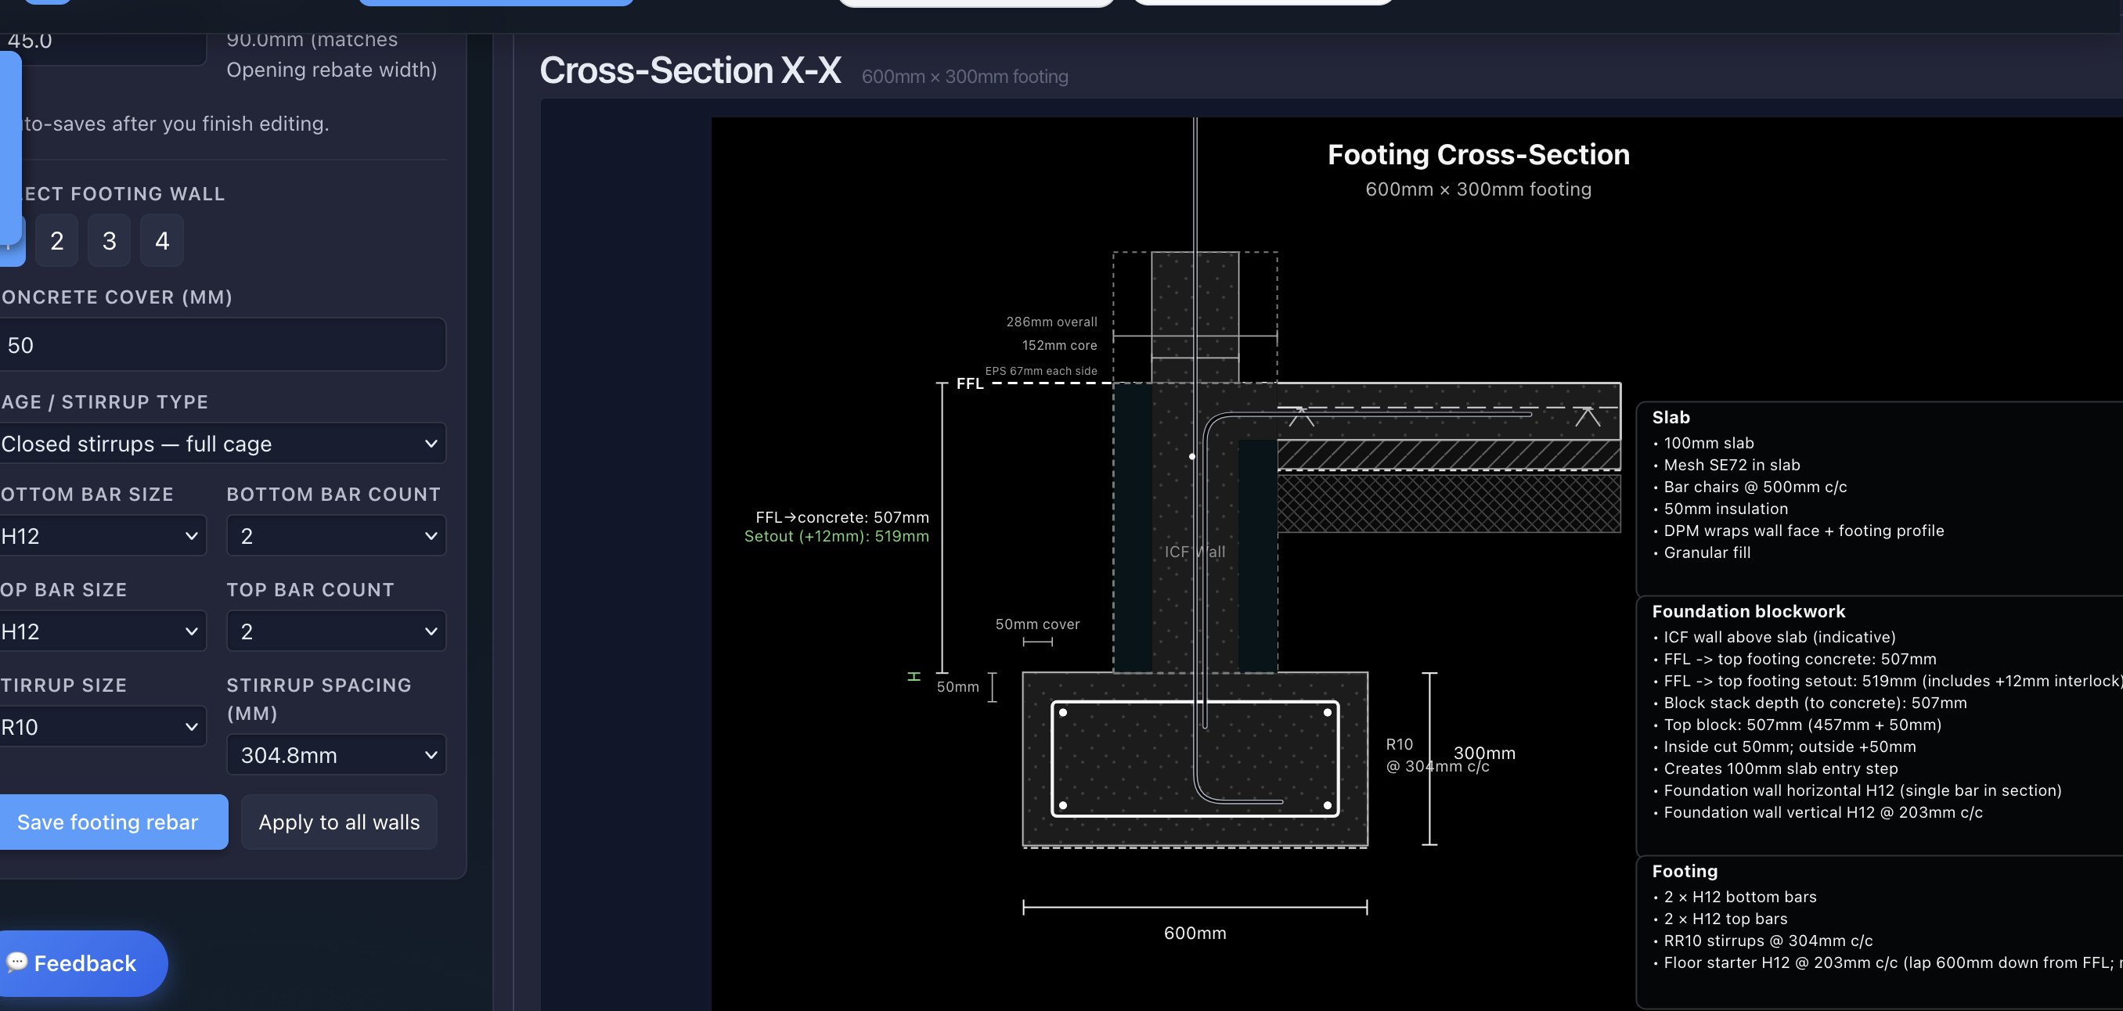Open the Cage / Stirrup Type dropdown
The width and height of the screenshot is (2123, 1011).
click(x=222, y=444)
